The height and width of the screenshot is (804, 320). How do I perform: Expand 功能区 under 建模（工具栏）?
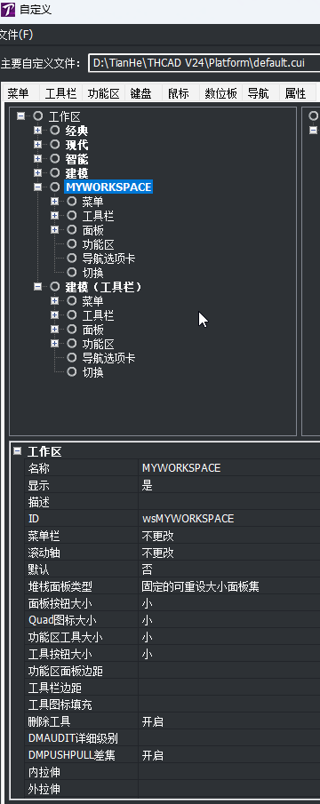54,344
